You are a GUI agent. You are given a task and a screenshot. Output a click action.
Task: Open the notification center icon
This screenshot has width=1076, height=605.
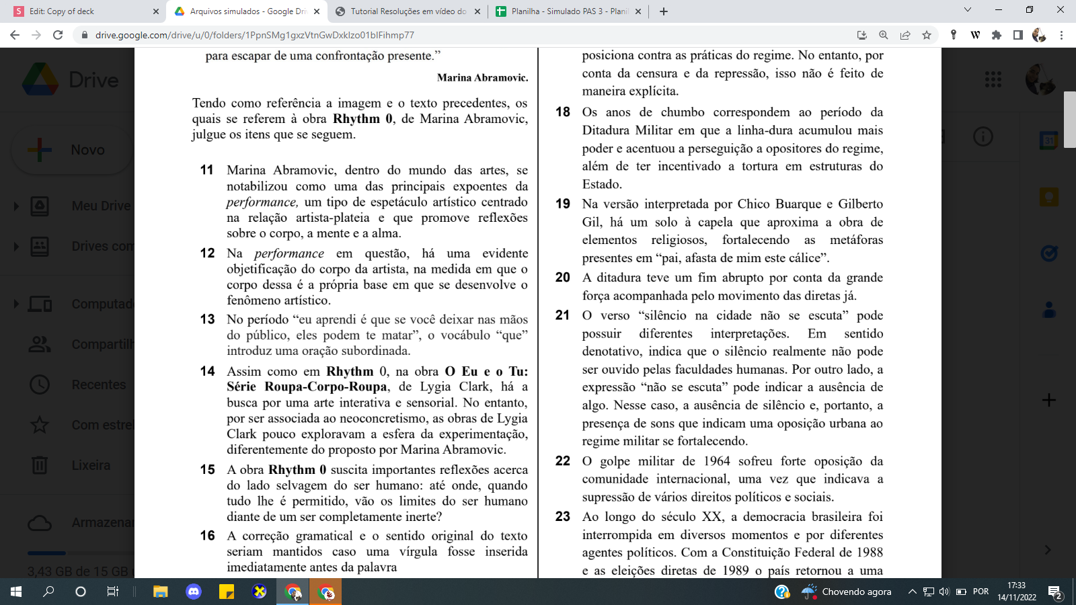[1055, 592]
